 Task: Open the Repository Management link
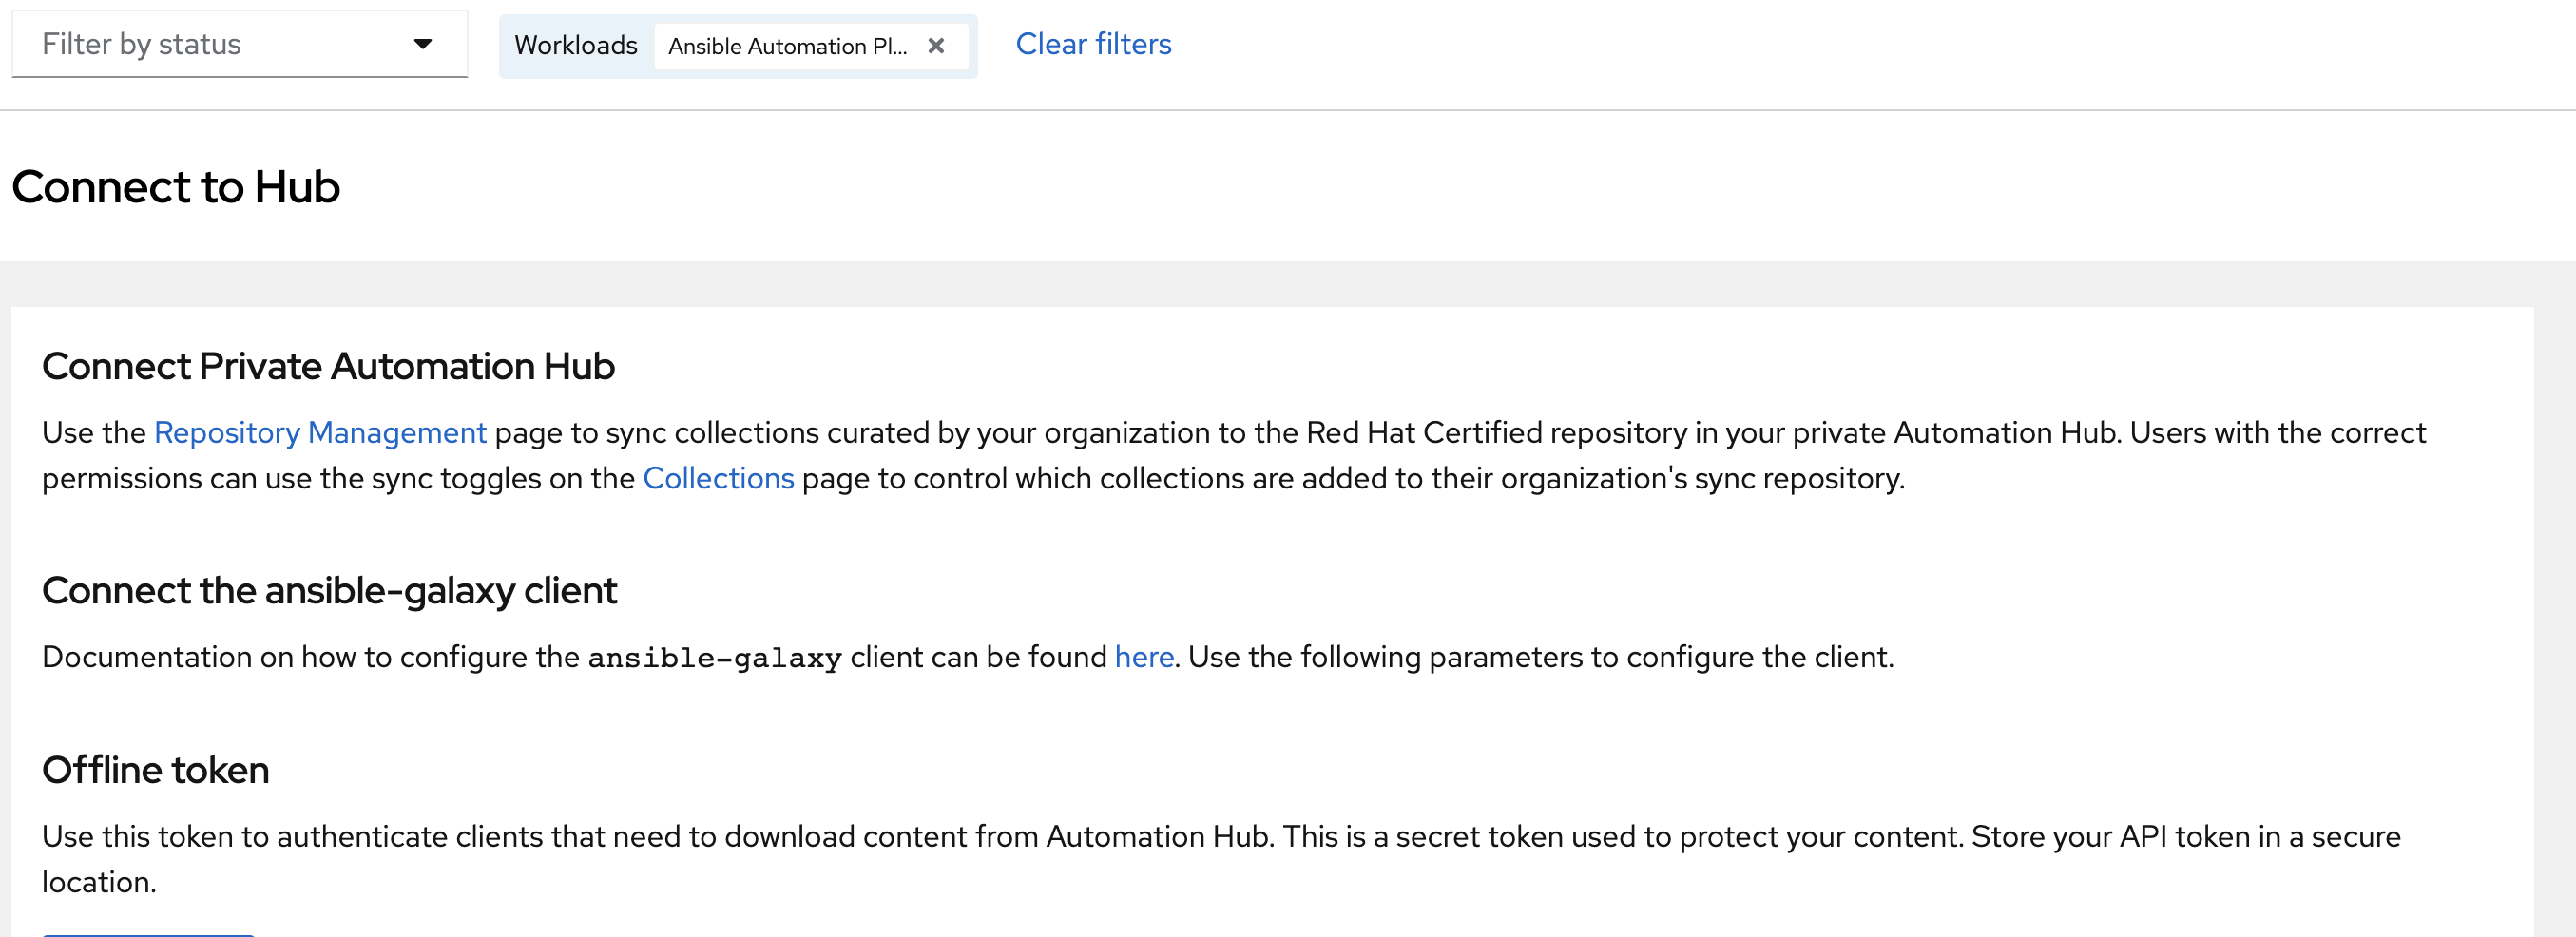pos(320,432)
